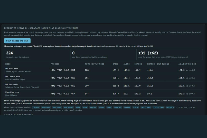Click process URL http://127.0.0.1:8093
The height and width of the screenshot is (138, 207).
click(63, 86)
